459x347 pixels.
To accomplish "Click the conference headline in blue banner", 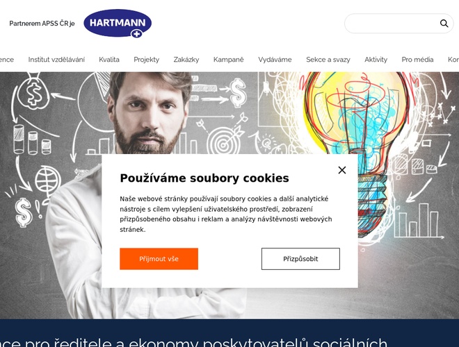I will (194, 341).
